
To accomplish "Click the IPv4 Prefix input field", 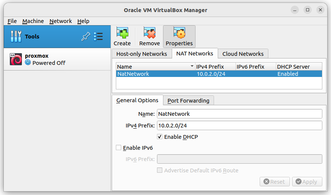I will (x=239, y=126).
